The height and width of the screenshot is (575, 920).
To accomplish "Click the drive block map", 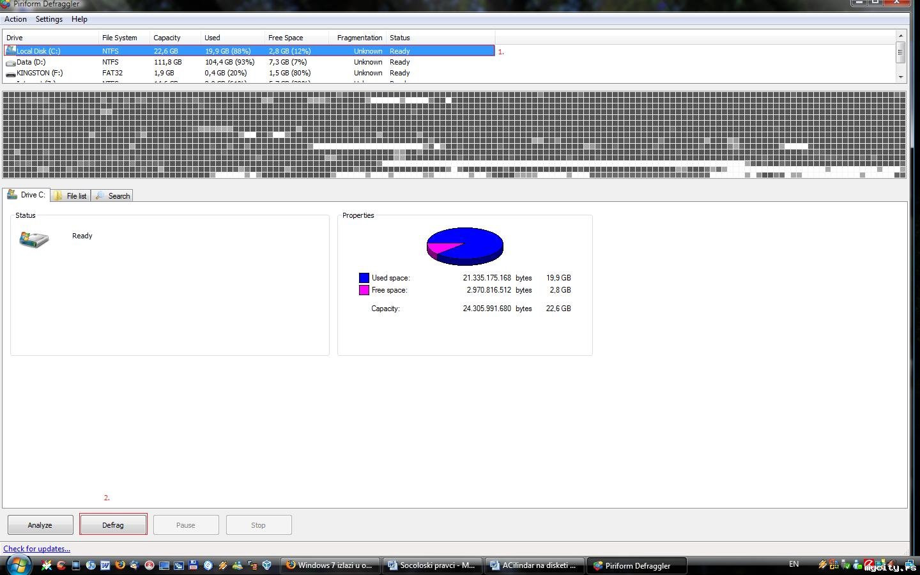I will tap(454, 135).
